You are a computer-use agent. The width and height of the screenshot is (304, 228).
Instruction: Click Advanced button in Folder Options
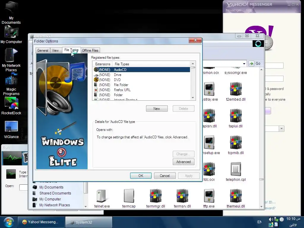point(183,162)
